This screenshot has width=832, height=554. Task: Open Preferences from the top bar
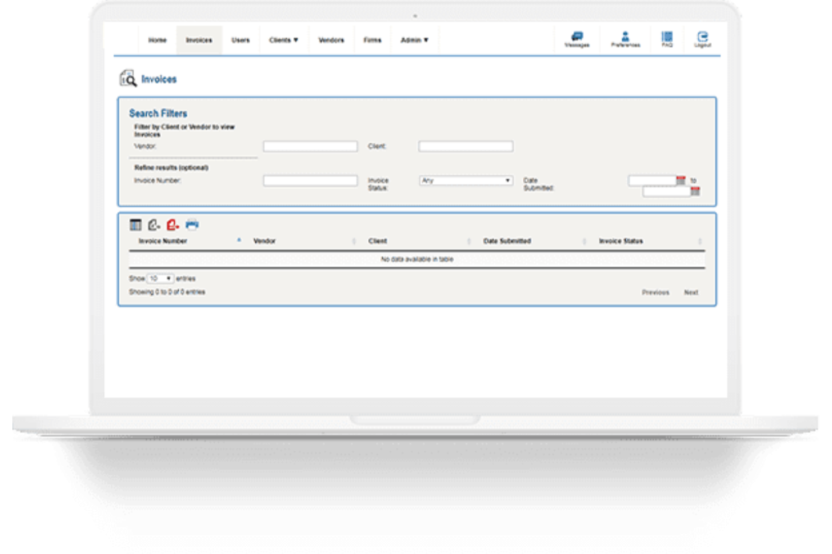click(x=625, y=39)
